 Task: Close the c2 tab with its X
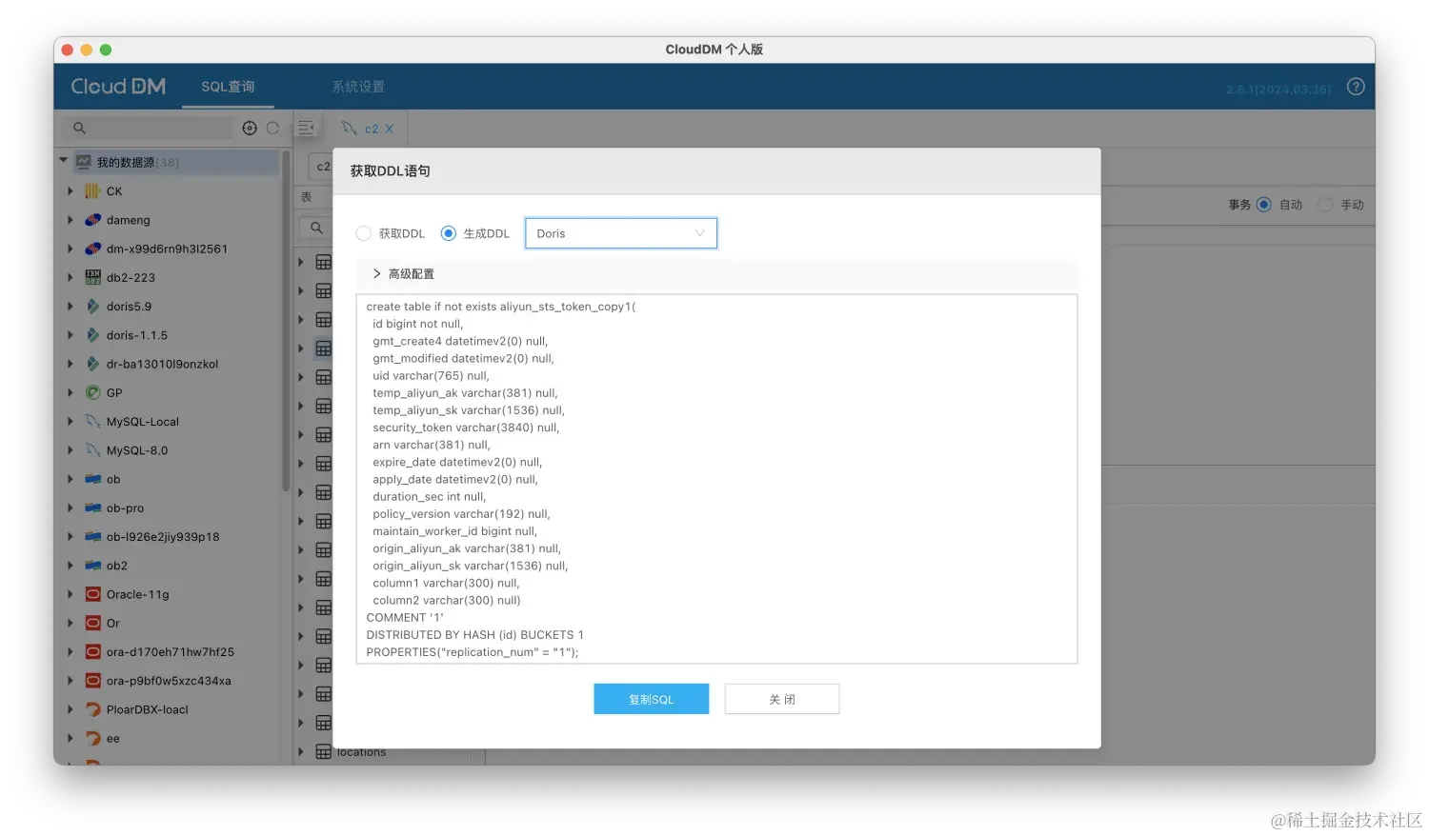[389, 129]
